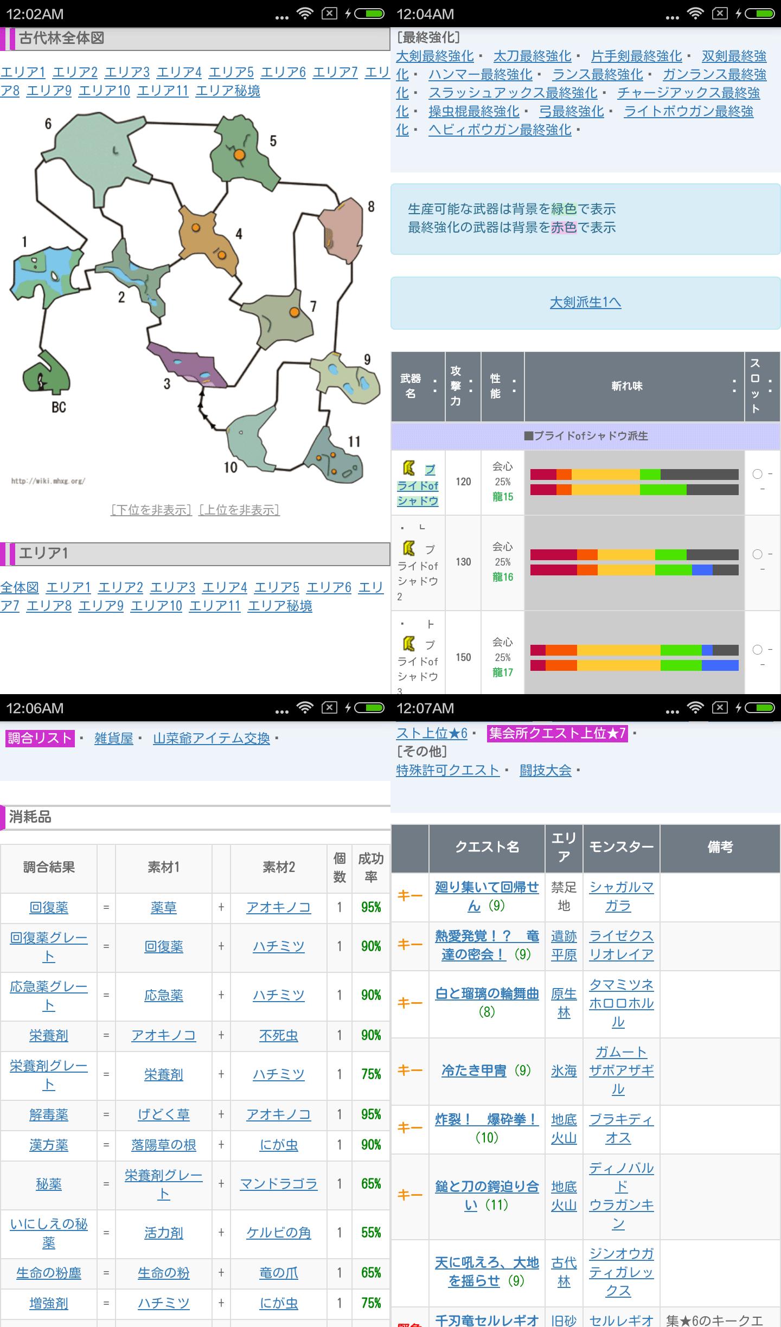Sort weapon table by 斬れ味 header
The width and height of the screenshot is (781, 1327).
(x=634, y=386)
